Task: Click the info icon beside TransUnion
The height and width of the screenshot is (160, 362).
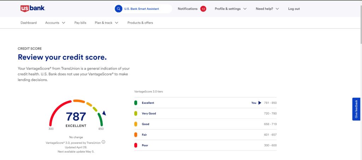Action: tap(104, 142)
